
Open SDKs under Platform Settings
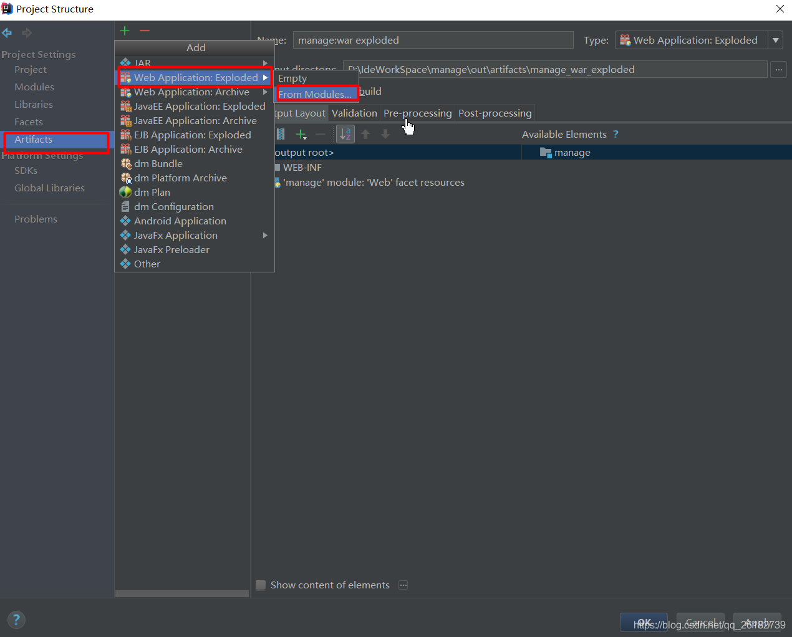(x=26, y=170)
